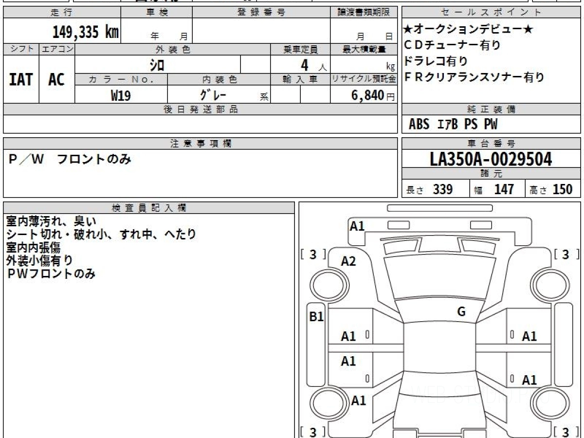
Task: Select the 諸元 header
Action: click(x=492, y=174)
